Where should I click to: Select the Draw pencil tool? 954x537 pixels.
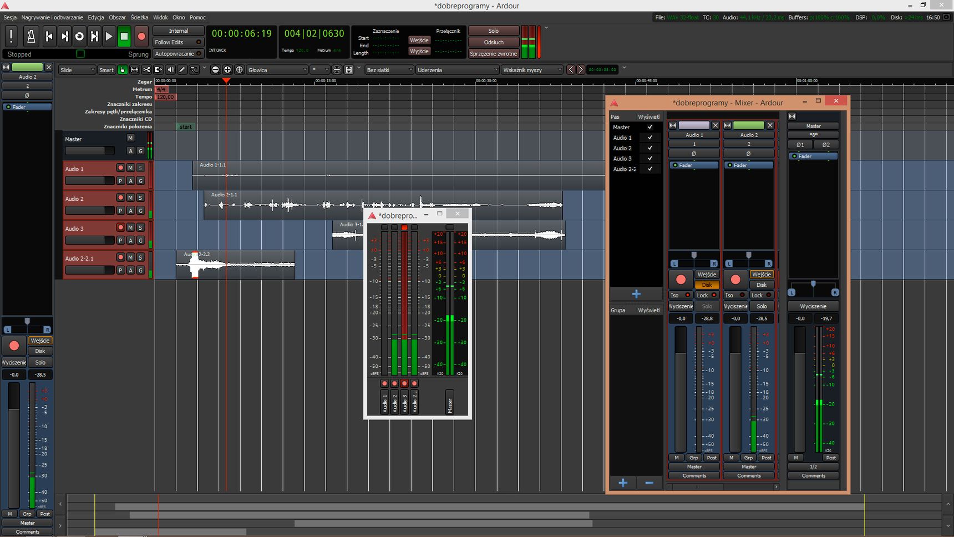pos(182,69)
